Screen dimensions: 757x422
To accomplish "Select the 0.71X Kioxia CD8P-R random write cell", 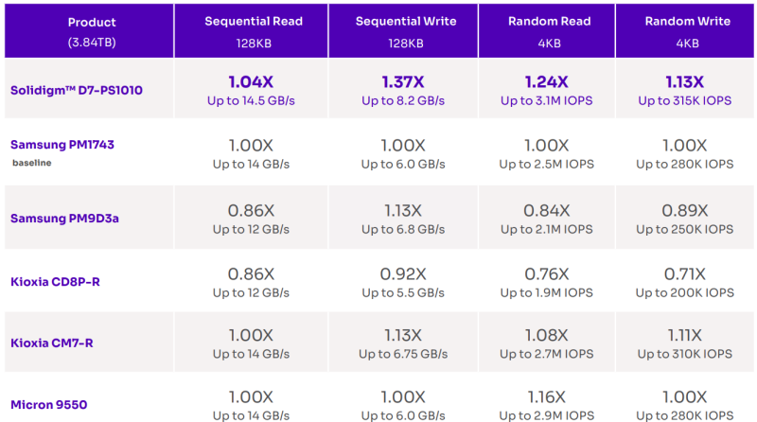I will coord(684,281).
